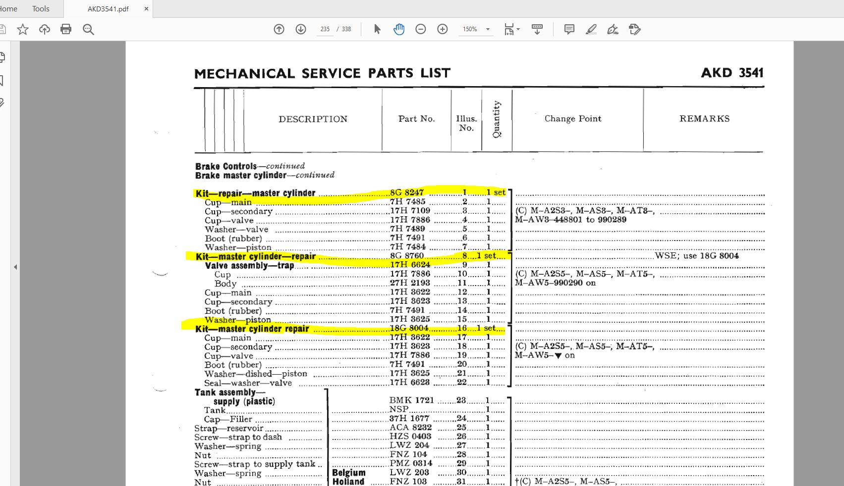Click highlighted part number 8G 8760

coord(407,256)
